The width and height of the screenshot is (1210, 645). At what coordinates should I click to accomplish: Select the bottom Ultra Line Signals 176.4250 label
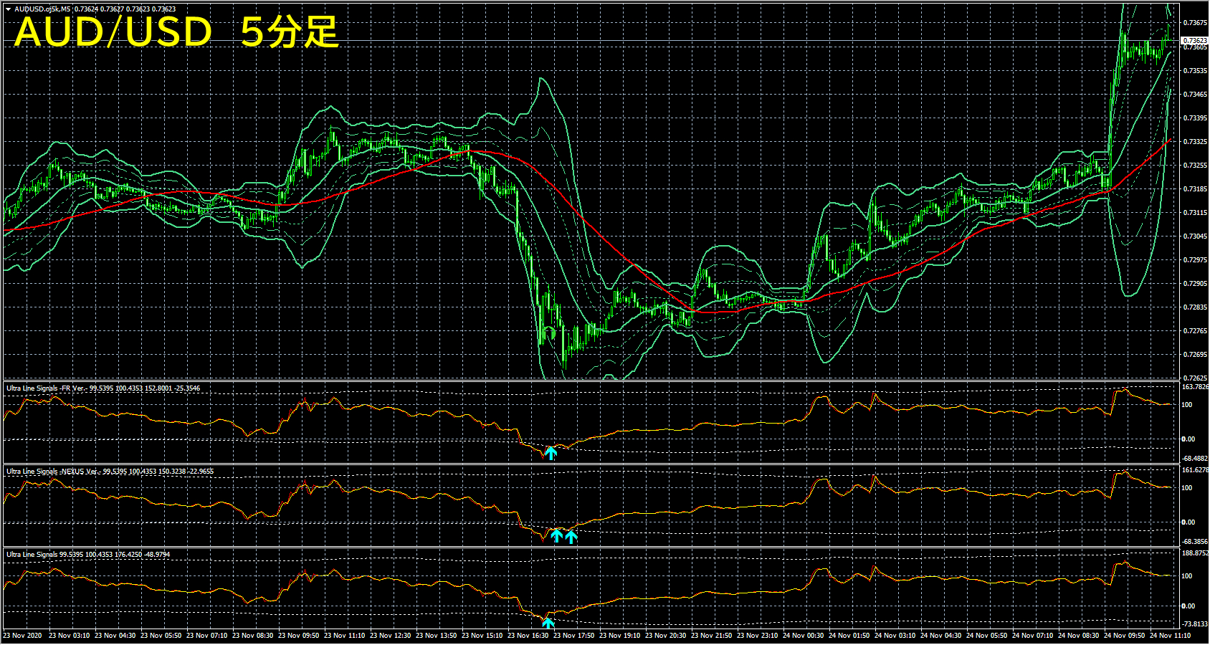tap(88, 555)
